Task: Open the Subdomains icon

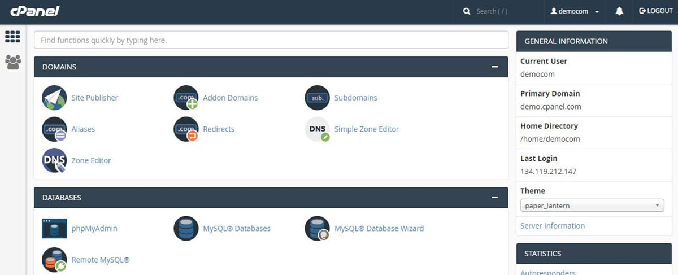Action: (x=317, y=98)
